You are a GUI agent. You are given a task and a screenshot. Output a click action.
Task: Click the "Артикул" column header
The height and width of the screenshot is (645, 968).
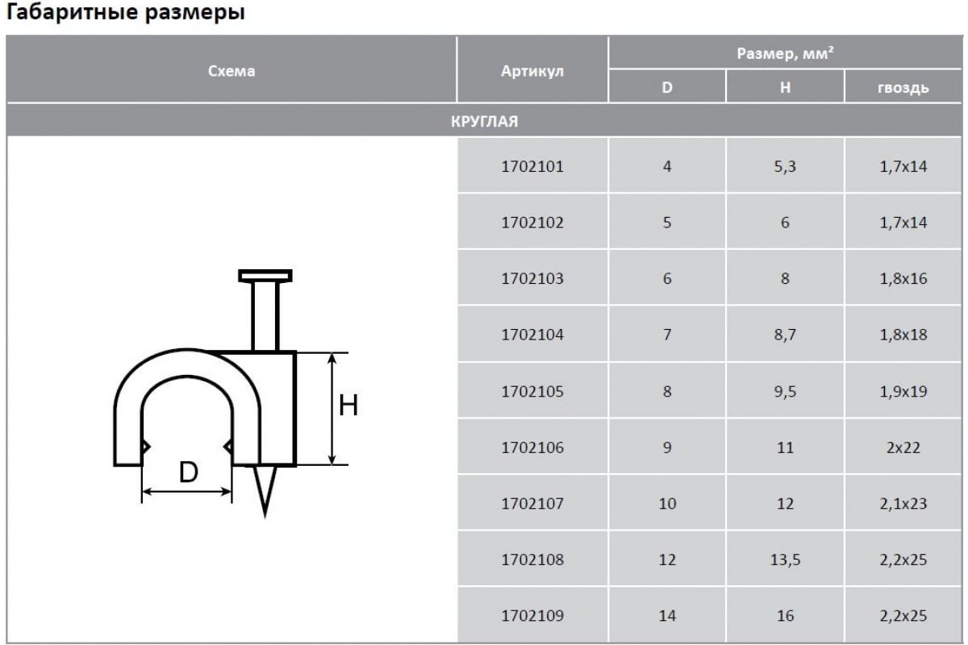coord(532,71)
